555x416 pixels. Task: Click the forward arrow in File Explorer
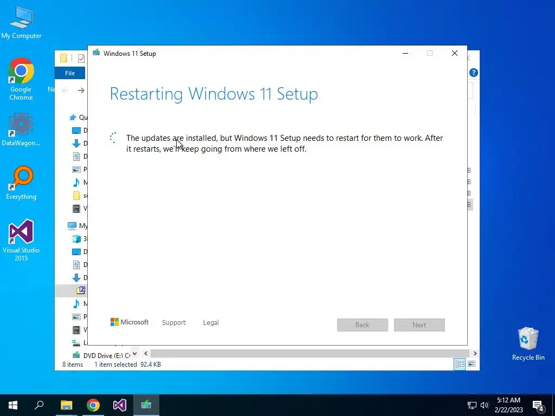(81, 90)
